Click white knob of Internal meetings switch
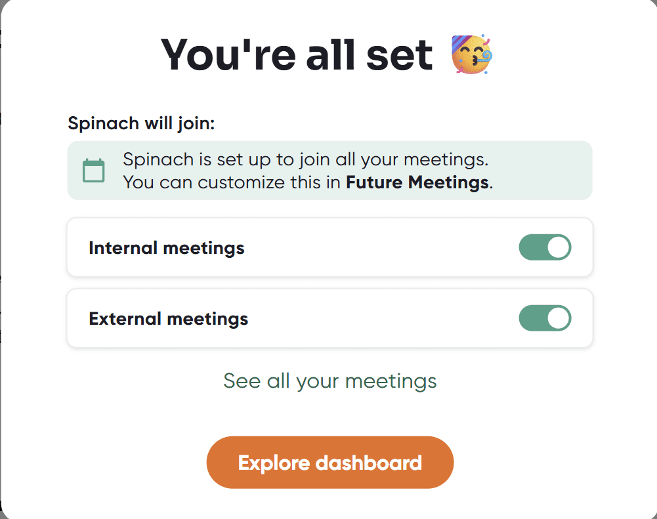 559,247
